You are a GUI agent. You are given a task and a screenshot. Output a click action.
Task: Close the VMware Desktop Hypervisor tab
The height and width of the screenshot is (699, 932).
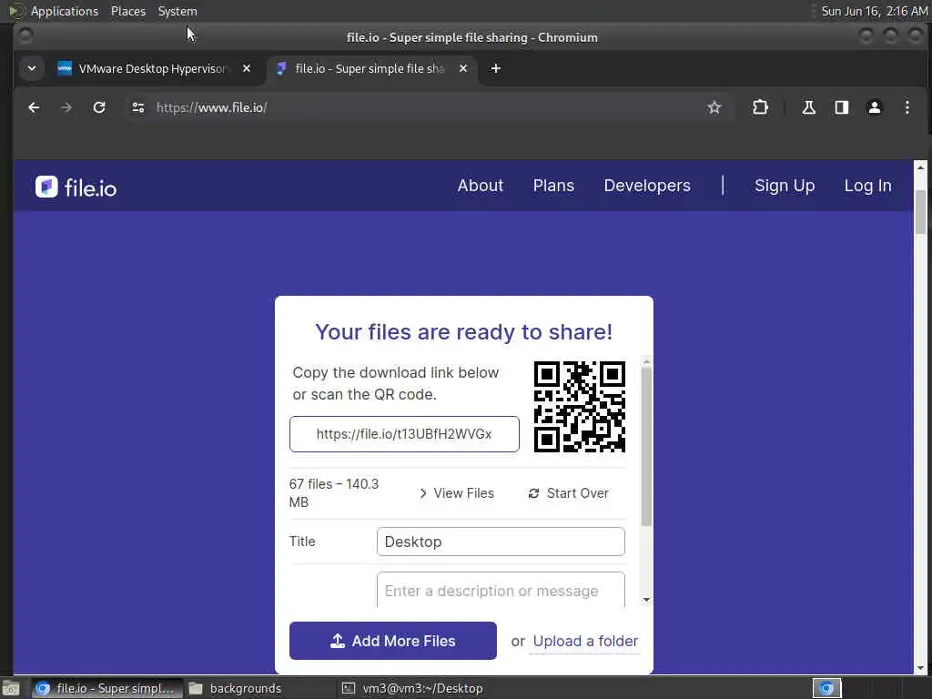tap(247, 68)
